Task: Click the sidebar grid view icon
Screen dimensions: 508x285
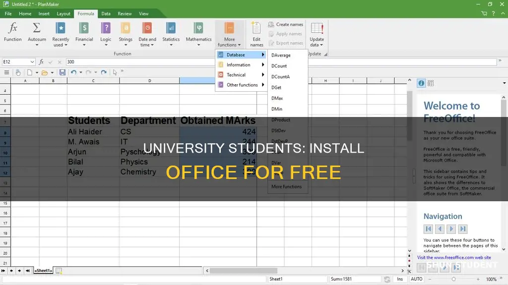Action: 431,83
